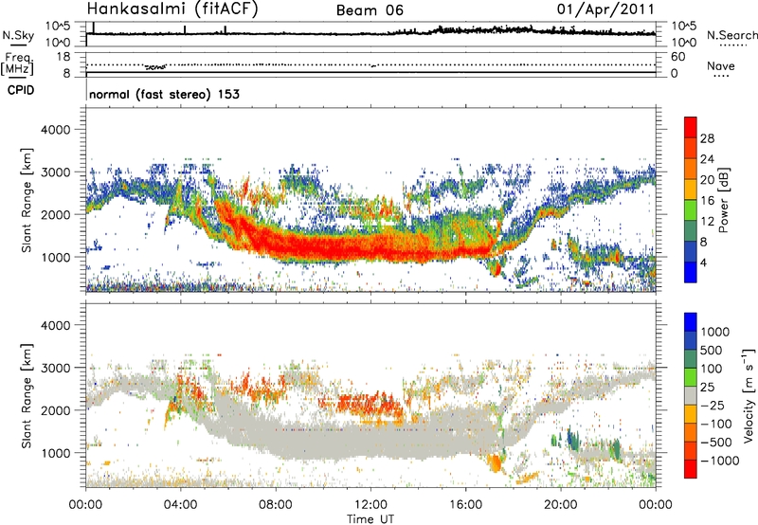Viewport: 758px width, 525px height.
Task: Select the Beam 06 label
Action: [370, 10]
